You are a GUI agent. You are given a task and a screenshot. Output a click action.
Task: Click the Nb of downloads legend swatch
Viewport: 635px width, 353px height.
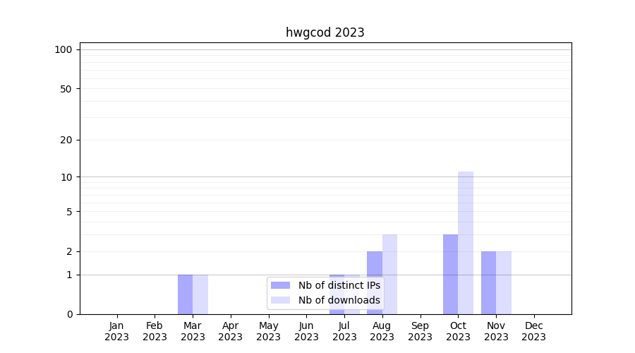pyautogui.click(x=280, y=300)
